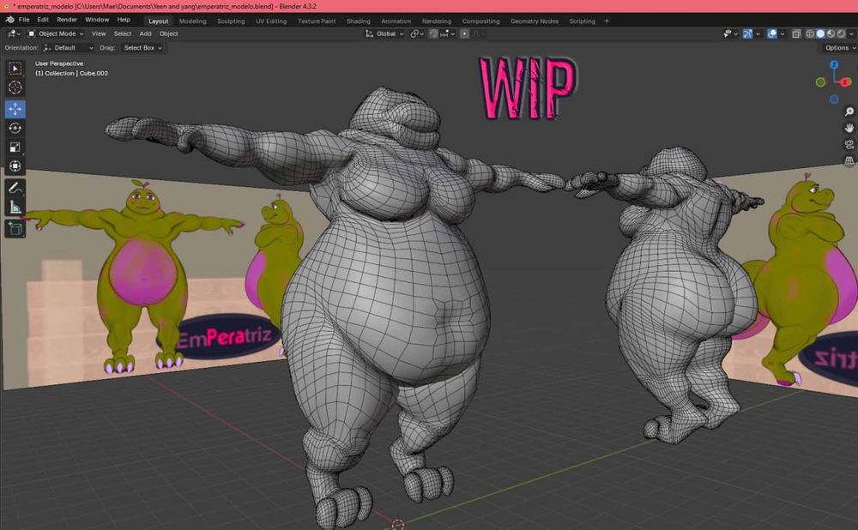This screenshot has width=858, height=530.
Task: Switch to material preview shading
Action: 831,34
